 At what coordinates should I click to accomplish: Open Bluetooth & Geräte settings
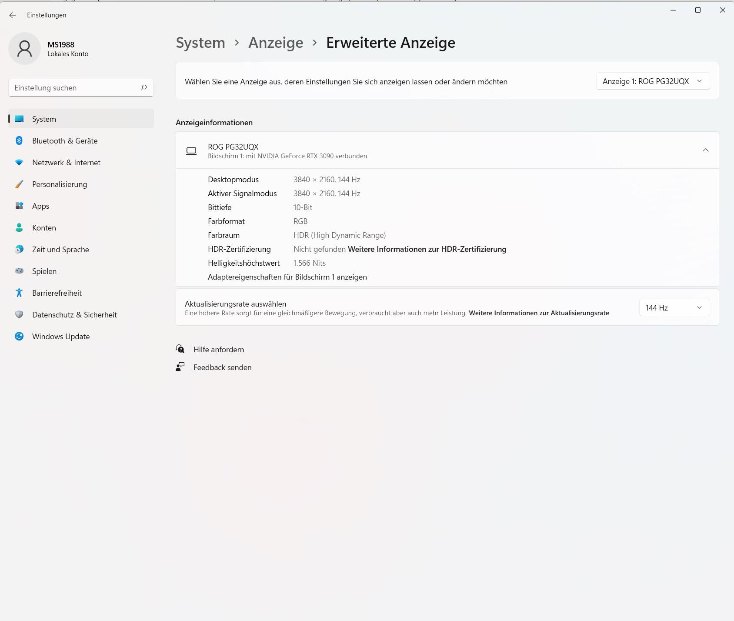click(81, 140)
